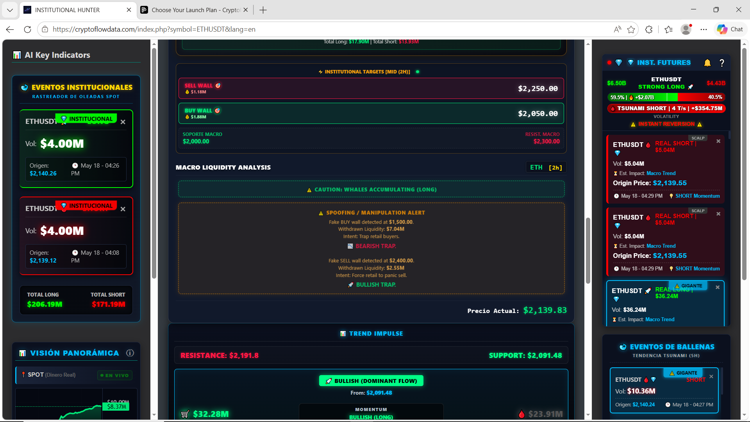Click the $8.37M chart price tag

click(117, 407)
